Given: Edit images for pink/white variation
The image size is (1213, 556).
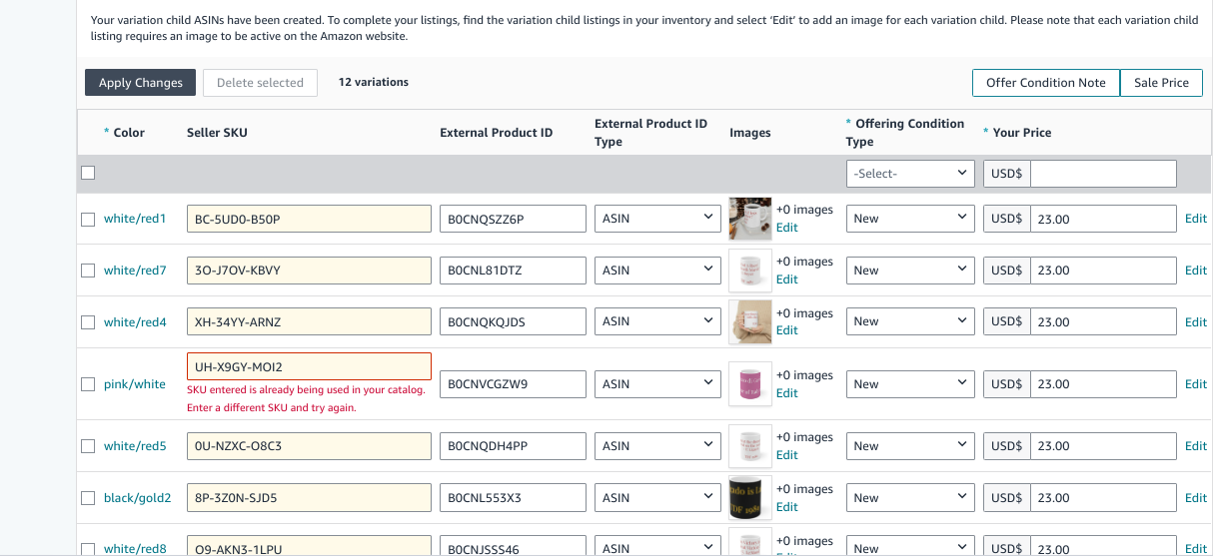Looking at the screenshot, I should (x=787, y=393).
